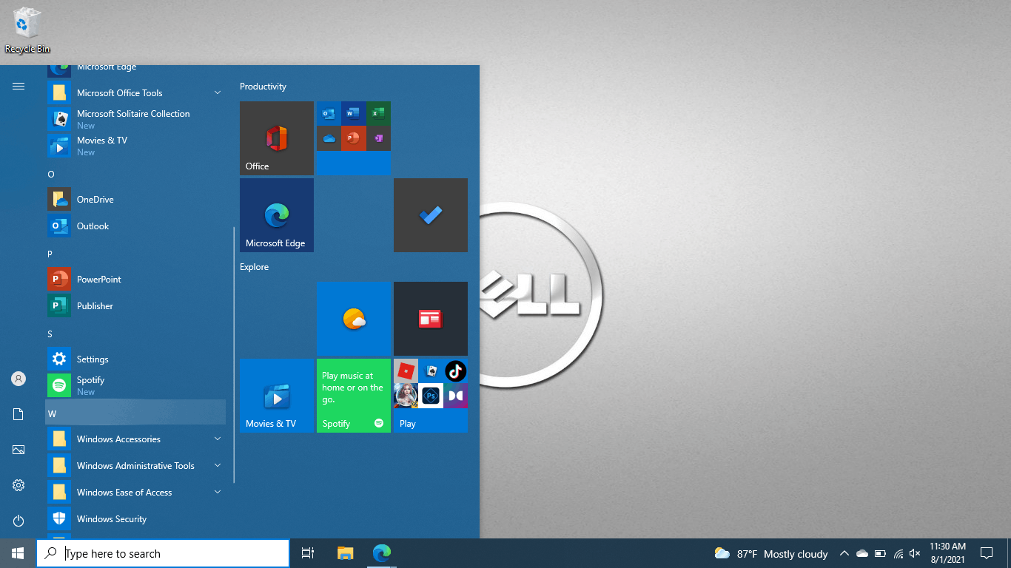Open the user account icon in Start sidebar
This screenshot has width=1011, height=568.
point(19,379)
